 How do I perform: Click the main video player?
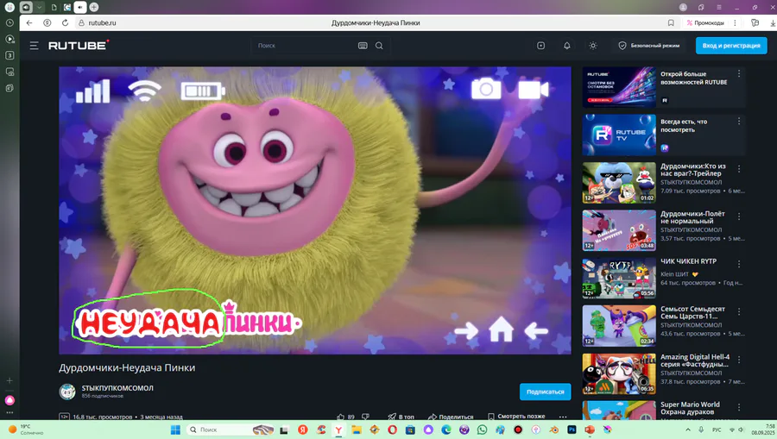pyautogui.click(x=314, y=210)
